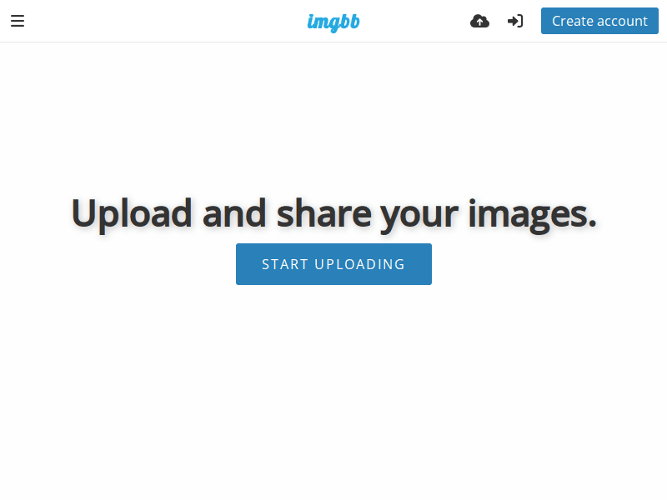Click the word 'Upload' in the headline
Viewport: 667px width, 500px height.
tap(132, 214)
